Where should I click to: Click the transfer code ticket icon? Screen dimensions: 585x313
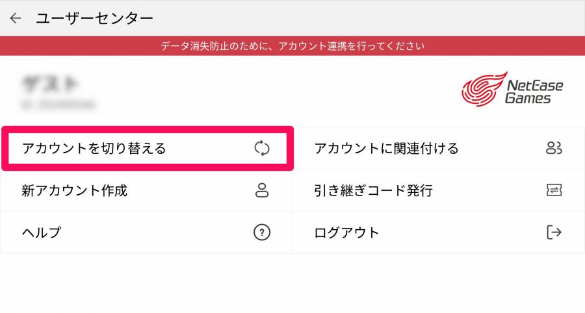click(554, 190)
